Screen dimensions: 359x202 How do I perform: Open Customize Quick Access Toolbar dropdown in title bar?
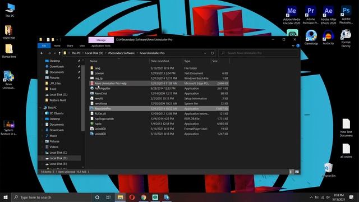[57, 40]
